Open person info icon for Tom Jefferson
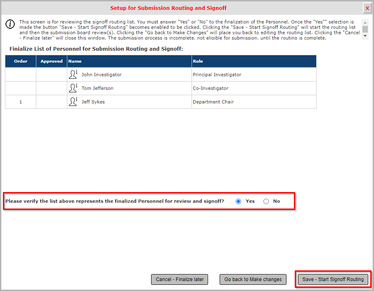 click(73, 88)
